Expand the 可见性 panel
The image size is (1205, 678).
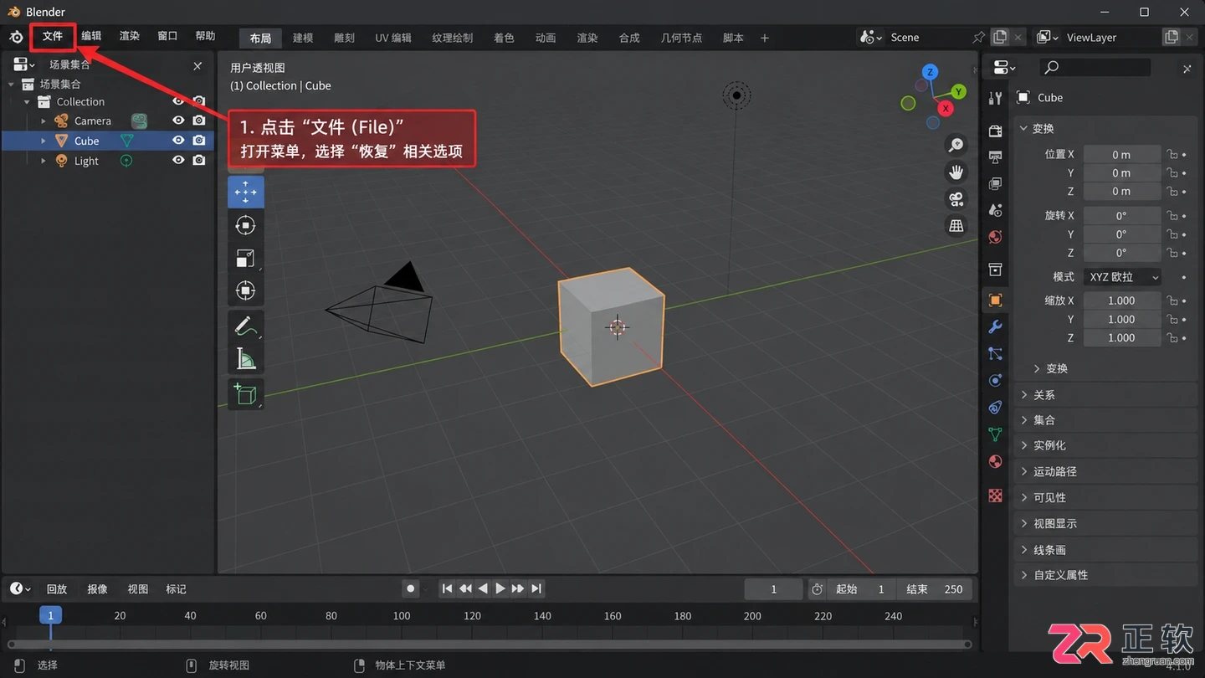1107,498
